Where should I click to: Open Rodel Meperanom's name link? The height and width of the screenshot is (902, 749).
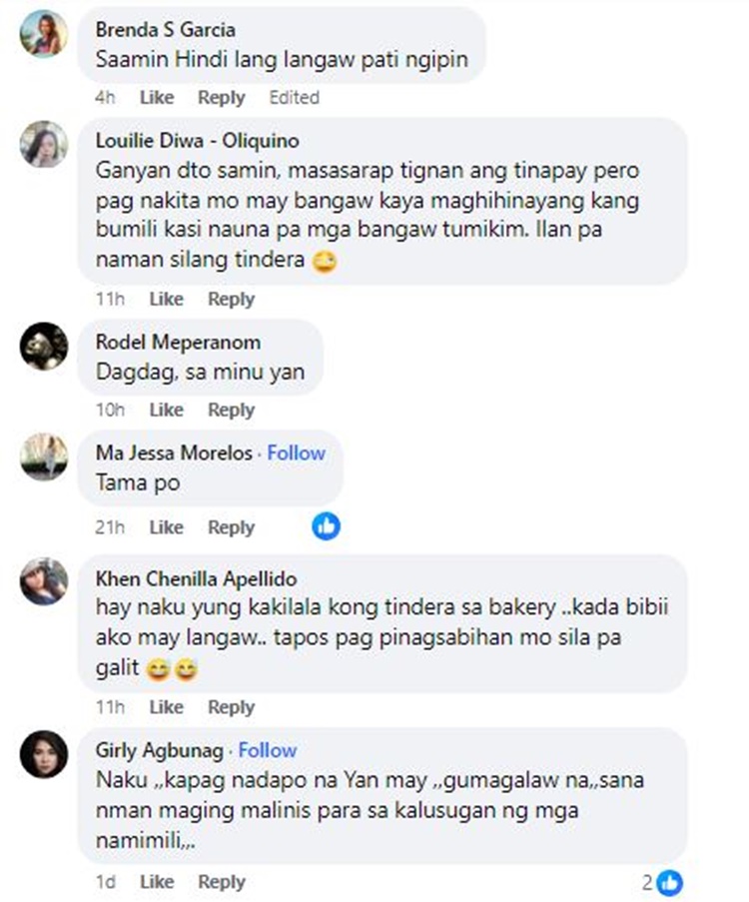point(178,343)
